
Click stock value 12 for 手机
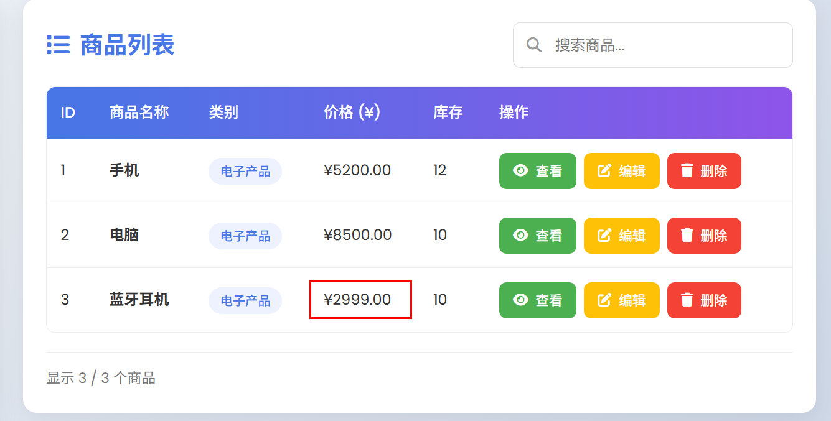(440, 170)
